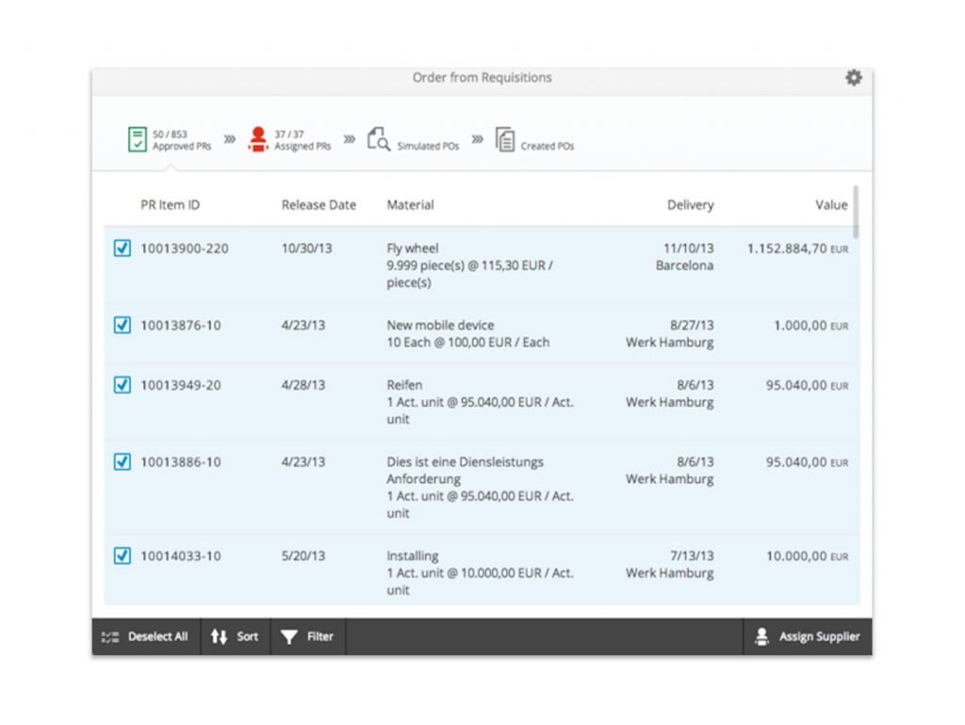The image size is (965, 725).
Task: Open the Simulated POs magnifier document icon
Action: coord(377,138)
